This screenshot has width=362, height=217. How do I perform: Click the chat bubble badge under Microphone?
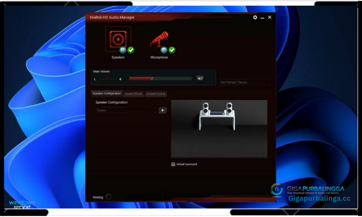point(164,50)
